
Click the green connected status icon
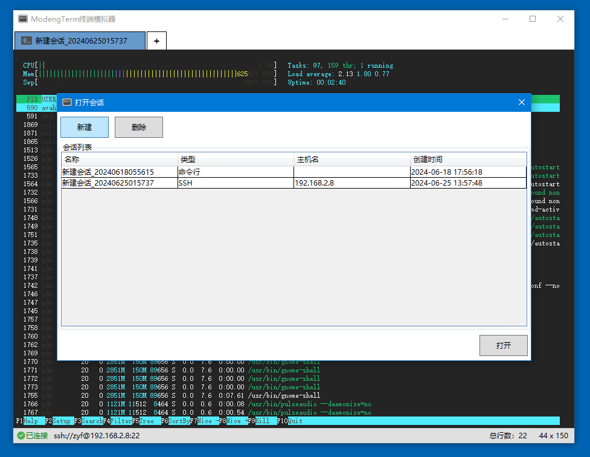21,435
